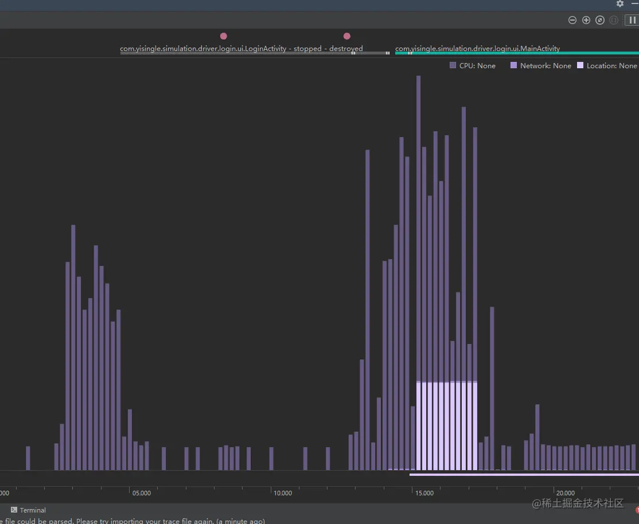Zoom in the profiler timeline

pyautogui.click(x=586, y=20)
